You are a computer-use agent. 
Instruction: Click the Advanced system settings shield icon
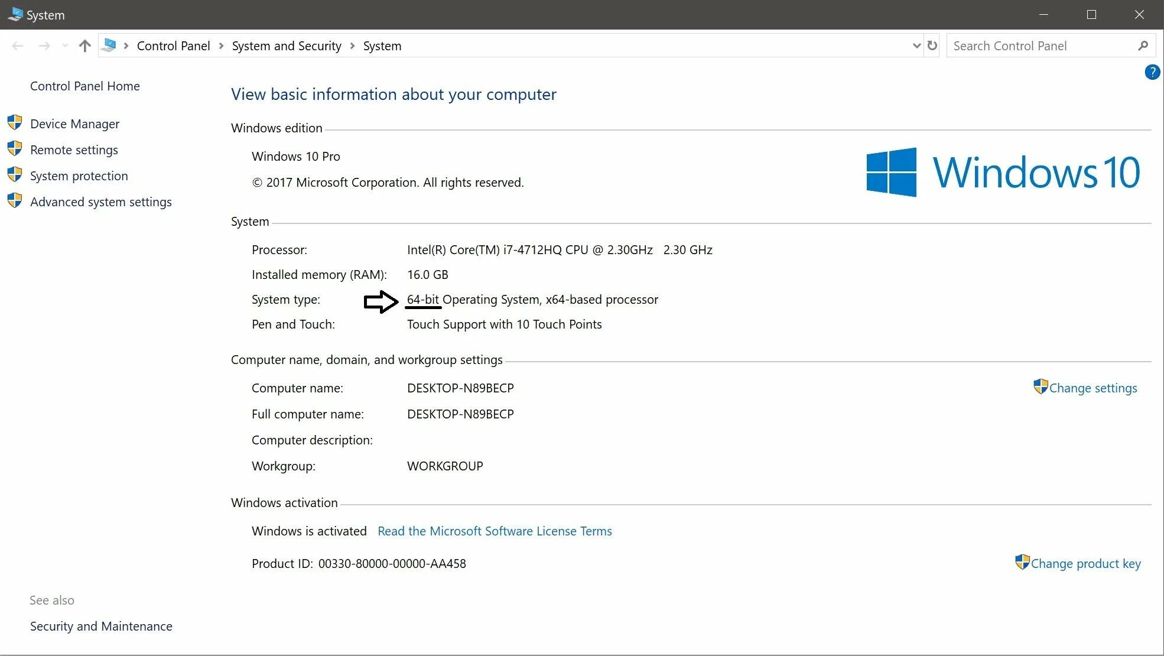coord(15,201)
